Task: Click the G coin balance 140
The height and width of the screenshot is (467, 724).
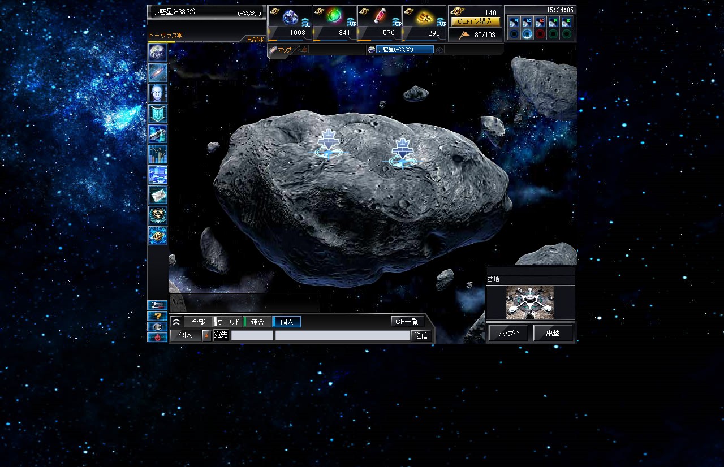Action: click(x=490, y=13)
